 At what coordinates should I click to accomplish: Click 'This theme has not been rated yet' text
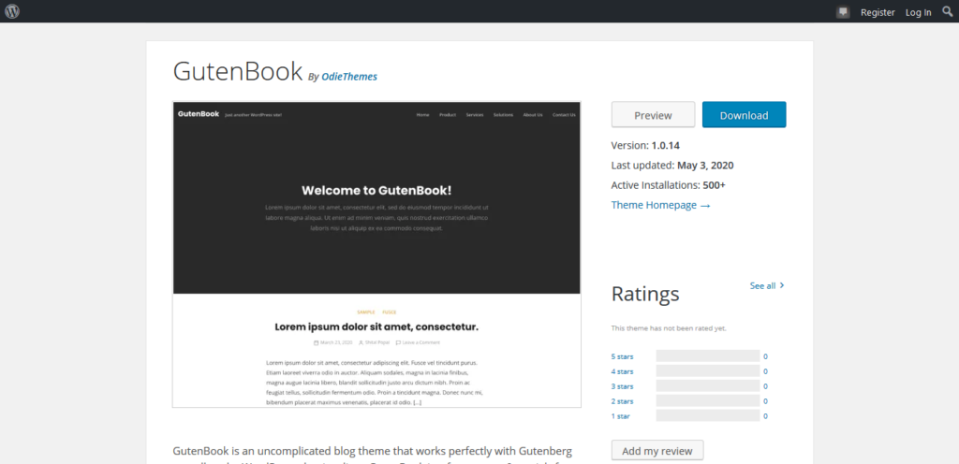pyautogui.click(x=669, y=328)
